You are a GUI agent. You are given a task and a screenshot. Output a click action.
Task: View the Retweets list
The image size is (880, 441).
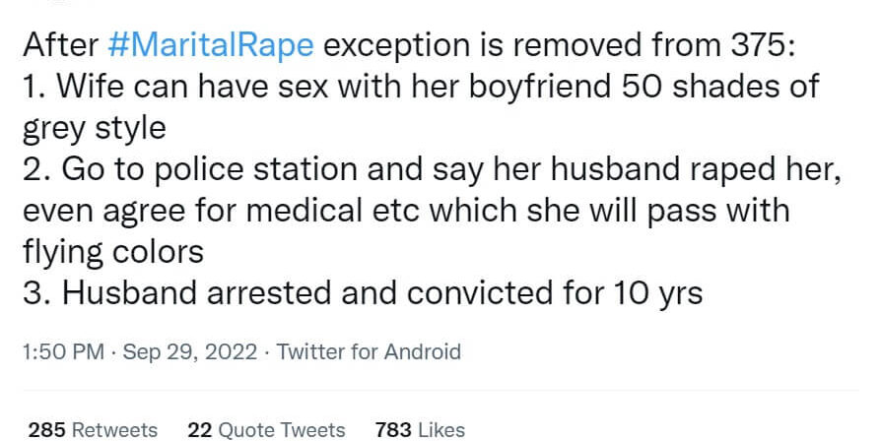(115, 429)
